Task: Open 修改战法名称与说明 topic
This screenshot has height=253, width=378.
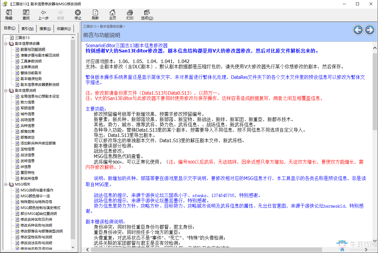Action: pyautogui.click(x=36, y=243)
